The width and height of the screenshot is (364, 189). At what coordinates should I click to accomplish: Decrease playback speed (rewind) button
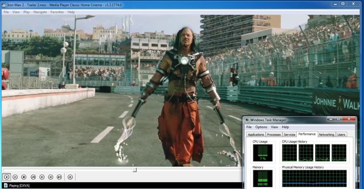tap(42, 177)
